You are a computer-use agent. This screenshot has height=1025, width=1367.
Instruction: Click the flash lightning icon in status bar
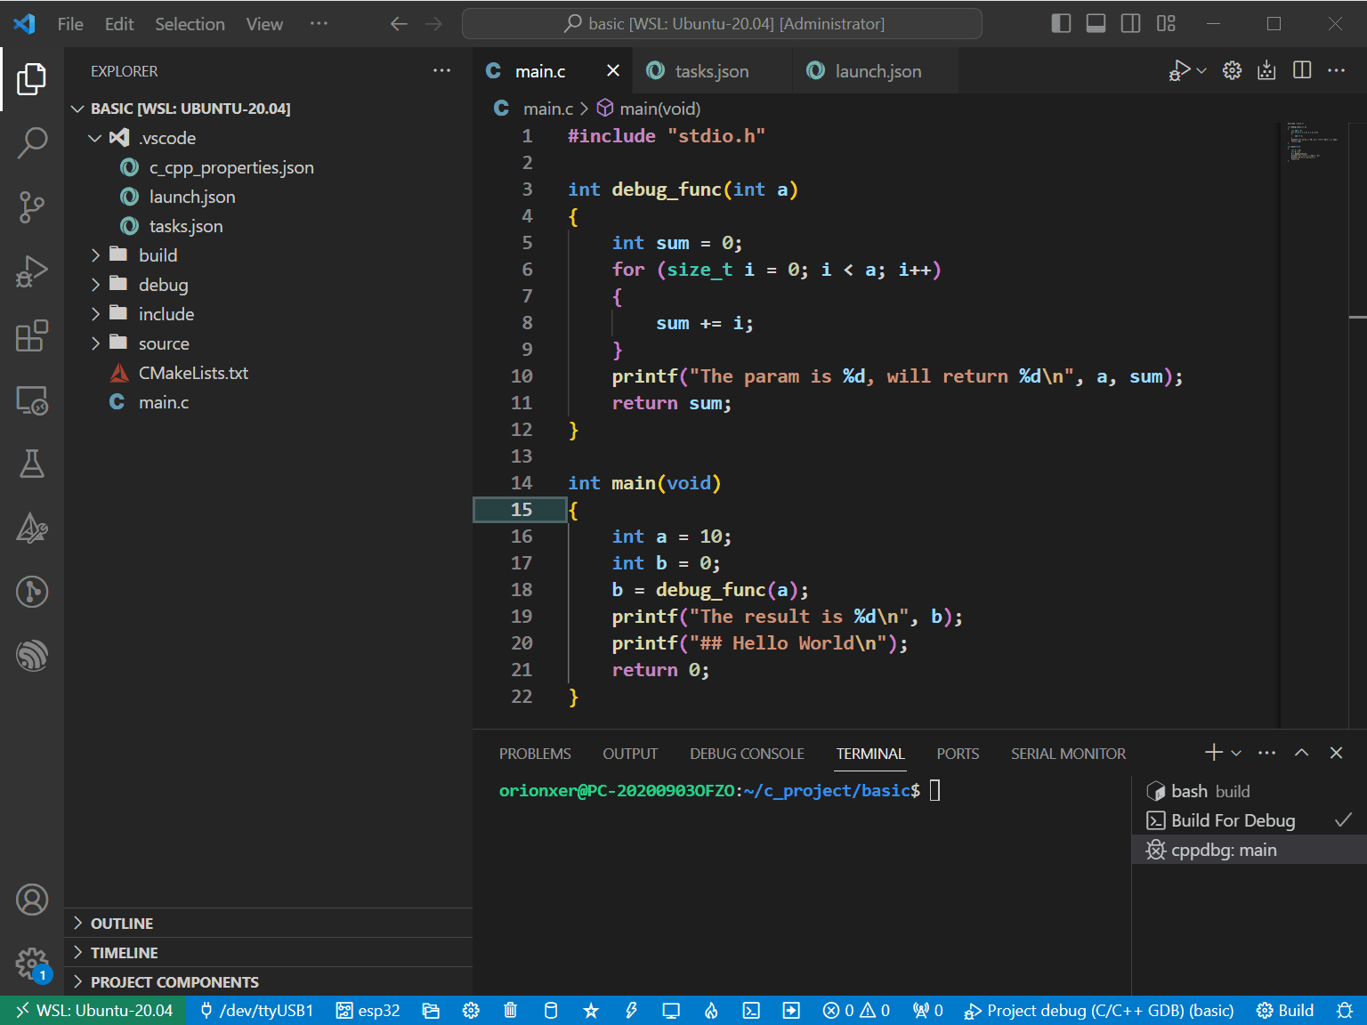click(631, 1011)
